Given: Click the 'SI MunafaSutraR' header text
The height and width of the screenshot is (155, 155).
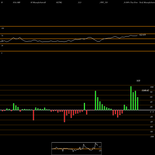Looking at the screenshot, I should tap(38, 2).
